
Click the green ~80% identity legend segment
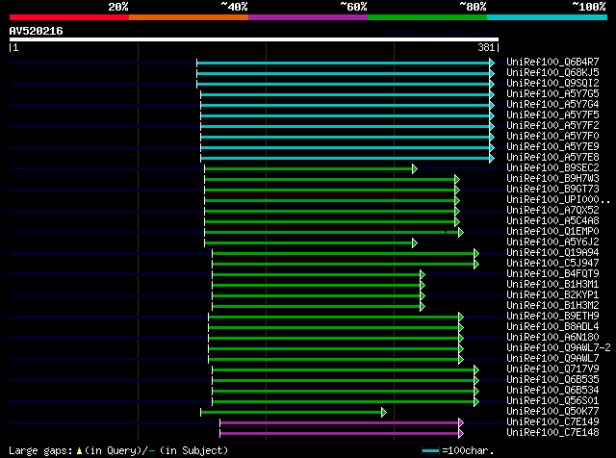pos(427,17)
